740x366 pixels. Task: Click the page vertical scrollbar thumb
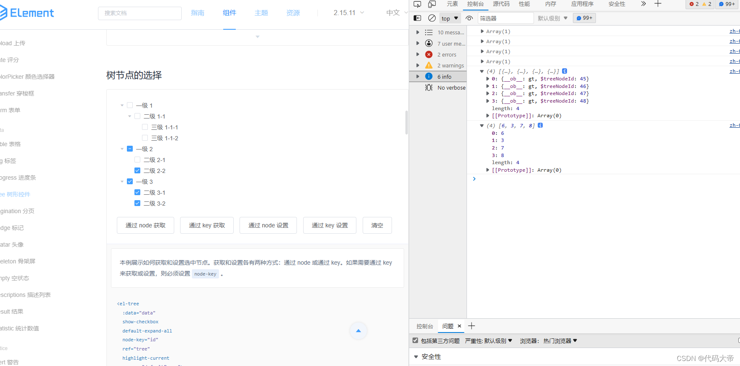(406, 122)
